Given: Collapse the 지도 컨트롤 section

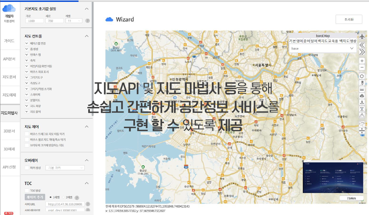Looking at the screenshot, I should pos(87,36).
